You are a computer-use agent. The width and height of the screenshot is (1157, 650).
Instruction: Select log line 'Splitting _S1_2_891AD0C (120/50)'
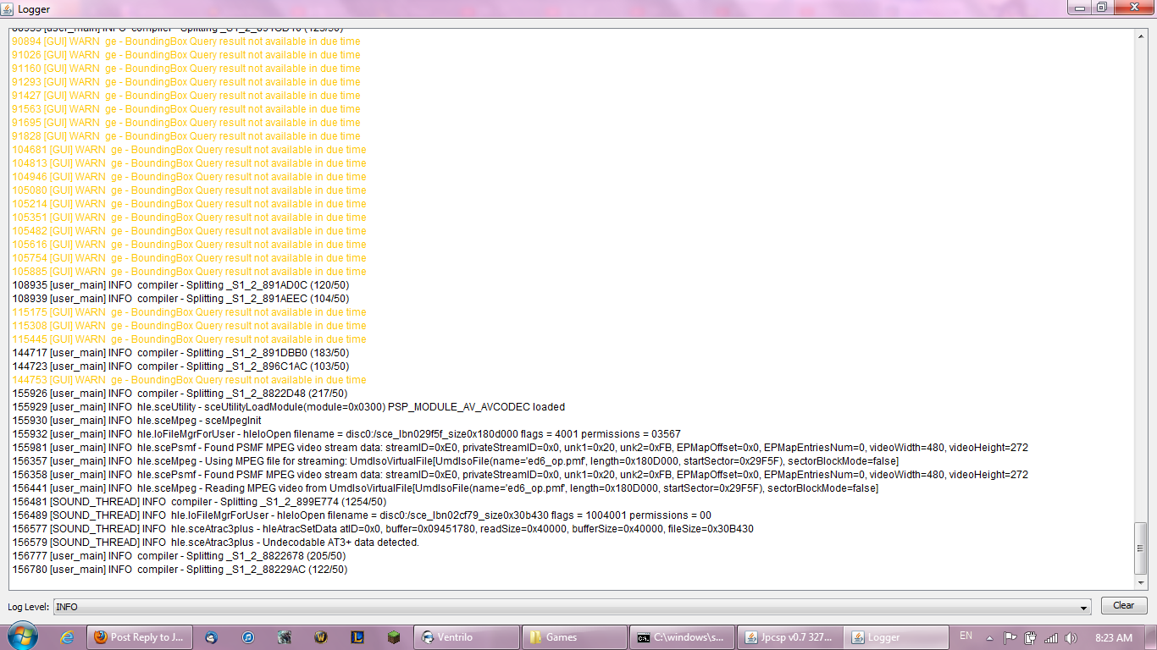click(x=180, y=285)
